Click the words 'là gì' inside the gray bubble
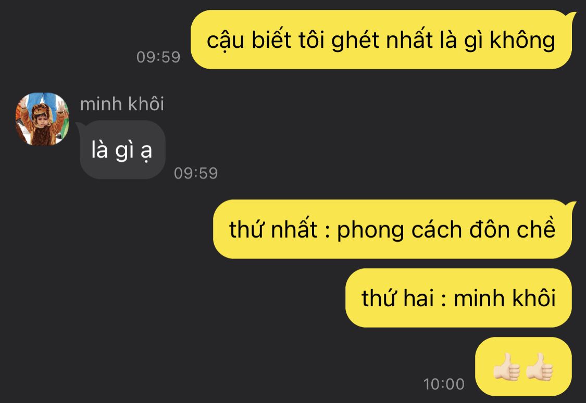The image size is (586, 403). pyautogui.click(x=113, y=150)
